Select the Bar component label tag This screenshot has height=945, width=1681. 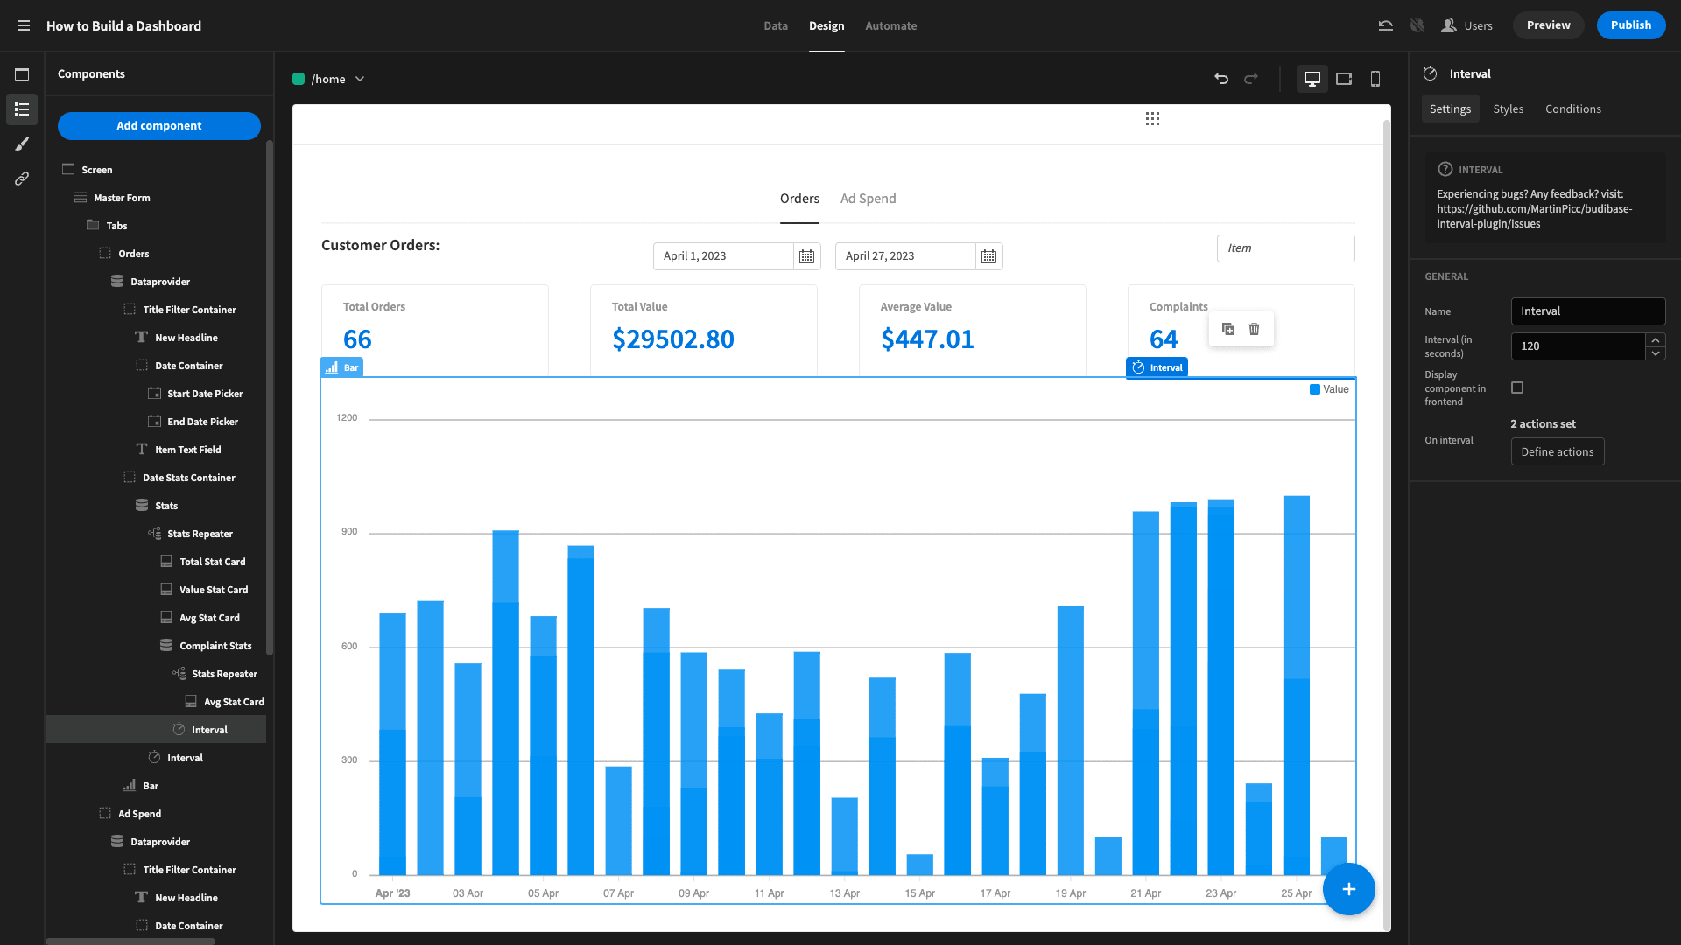click(x=341, y=367)
